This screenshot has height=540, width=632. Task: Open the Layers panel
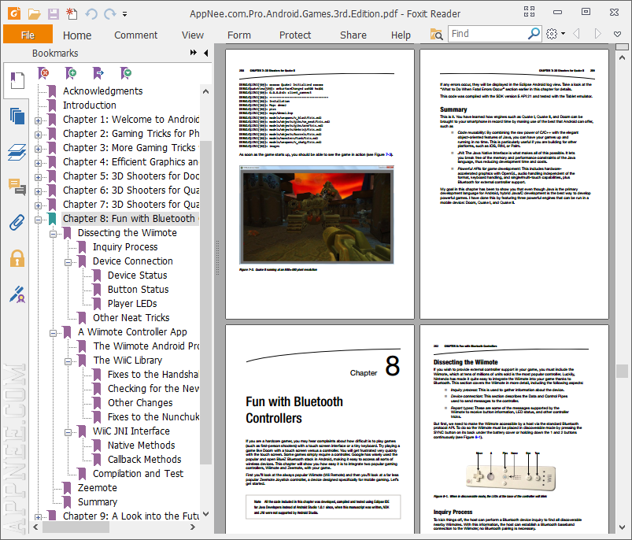click(17, 153)
